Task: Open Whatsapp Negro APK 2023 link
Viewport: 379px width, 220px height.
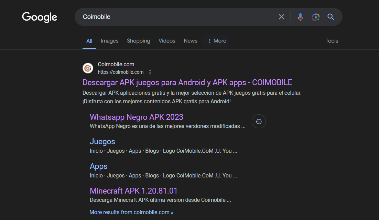Action: (136, 117)
